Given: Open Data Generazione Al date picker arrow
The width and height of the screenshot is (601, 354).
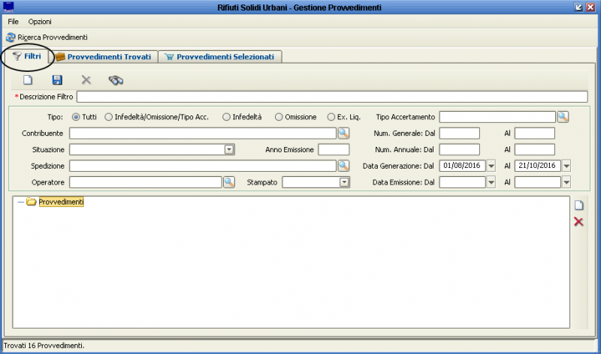Looking at the screenshot, I should click(x=566, y=166).
